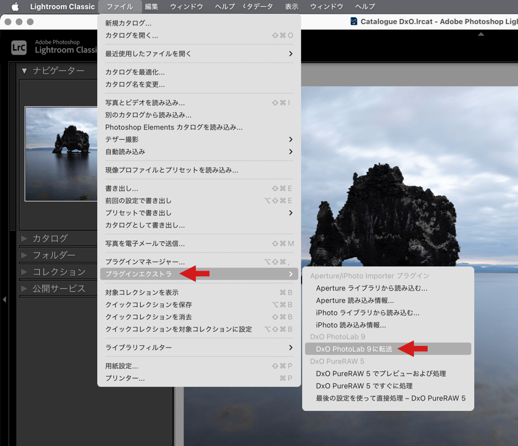
Task: Open the プラグインエクストラ submenu
Action: coord(199,274)
